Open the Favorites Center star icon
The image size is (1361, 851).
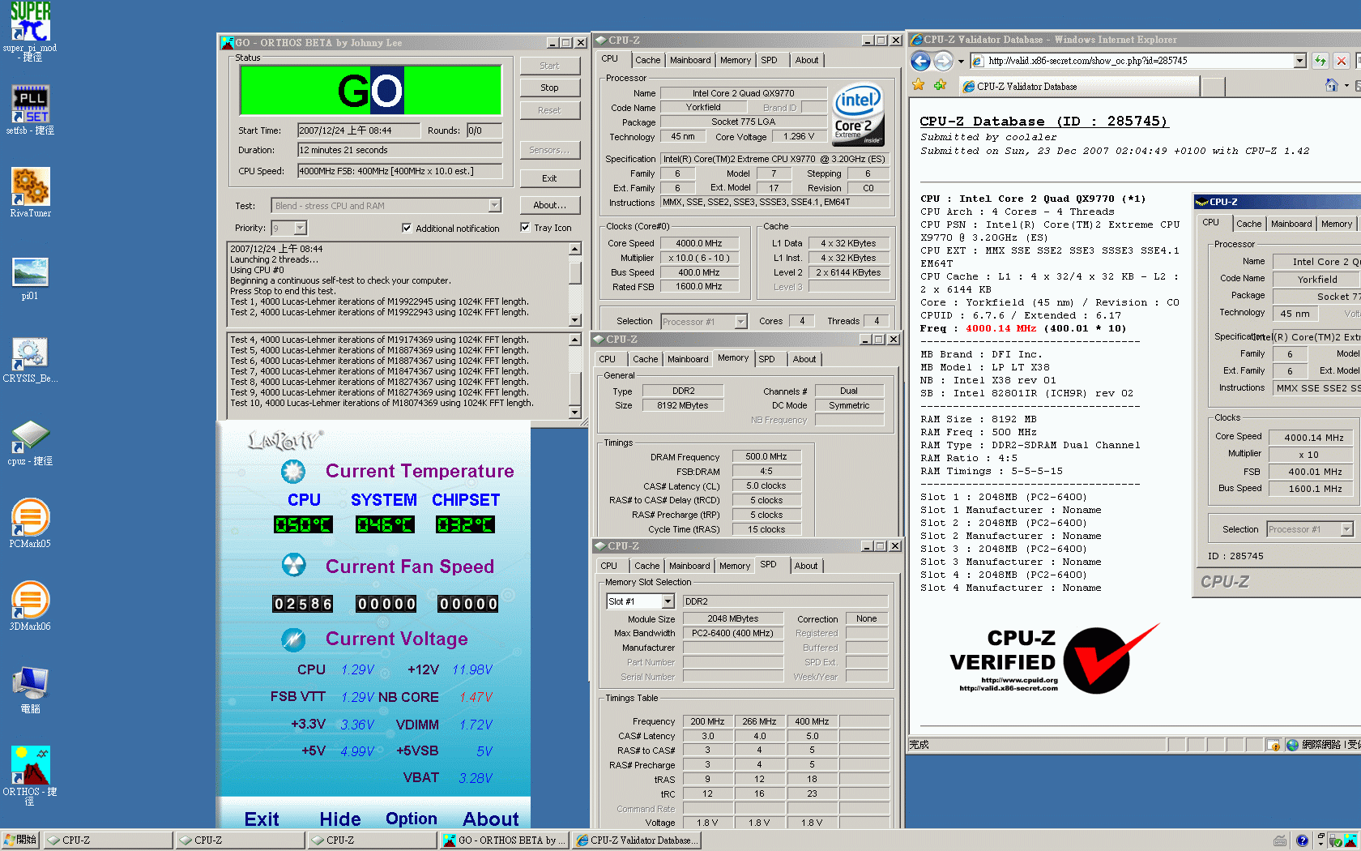point(918,85)
